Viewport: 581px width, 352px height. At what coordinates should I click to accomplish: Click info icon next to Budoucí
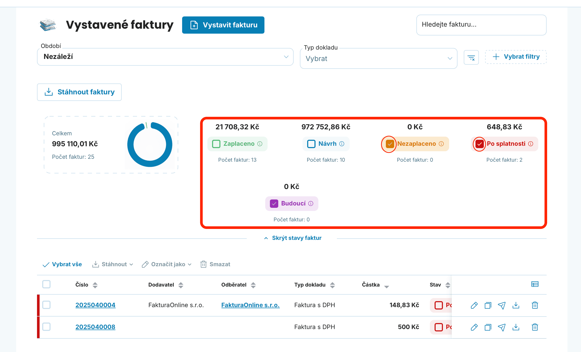tap(311, 203)
